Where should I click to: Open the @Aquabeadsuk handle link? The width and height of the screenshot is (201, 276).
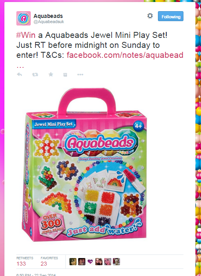point(49,22)
